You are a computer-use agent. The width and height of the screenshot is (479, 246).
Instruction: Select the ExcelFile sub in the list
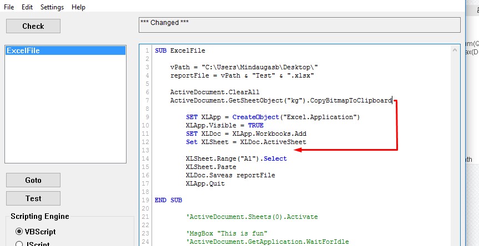(65, 50)
